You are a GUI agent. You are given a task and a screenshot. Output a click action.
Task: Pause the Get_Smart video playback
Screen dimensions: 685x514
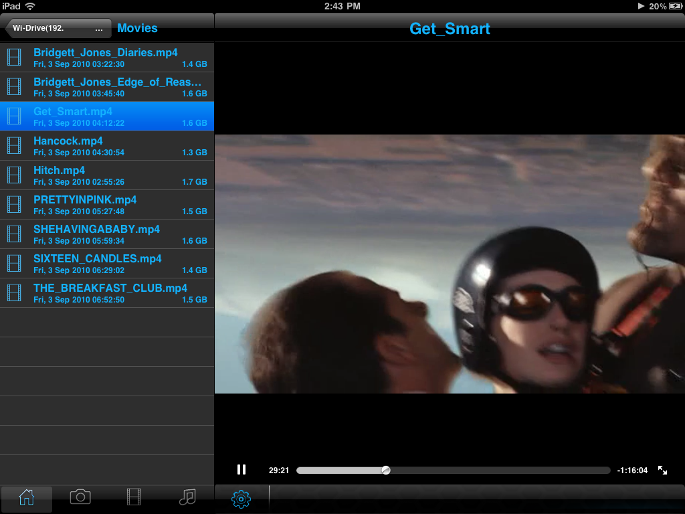pyautogui.click(x=241, y=469)
